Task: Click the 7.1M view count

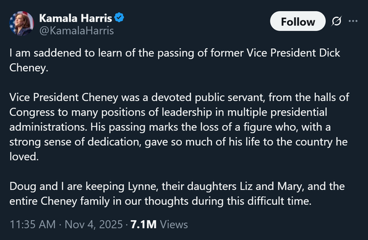Action: point(143,225)
